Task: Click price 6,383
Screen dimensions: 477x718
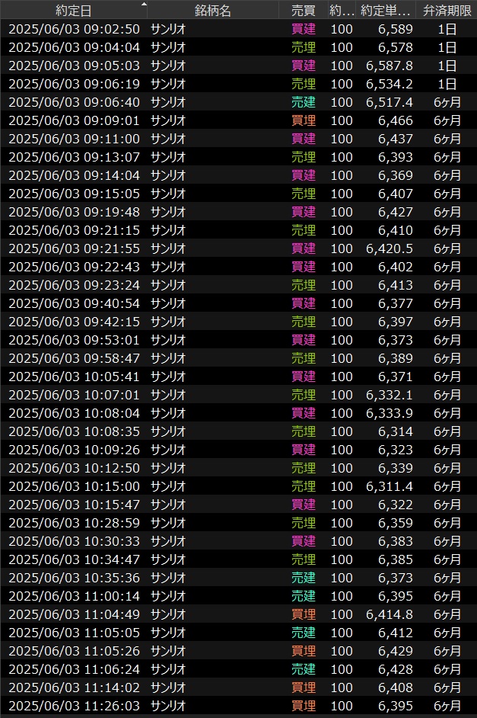Action: click(395, 542)
